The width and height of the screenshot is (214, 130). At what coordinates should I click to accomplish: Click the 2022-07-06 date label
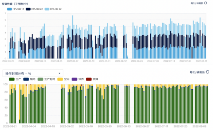[153, 61]
